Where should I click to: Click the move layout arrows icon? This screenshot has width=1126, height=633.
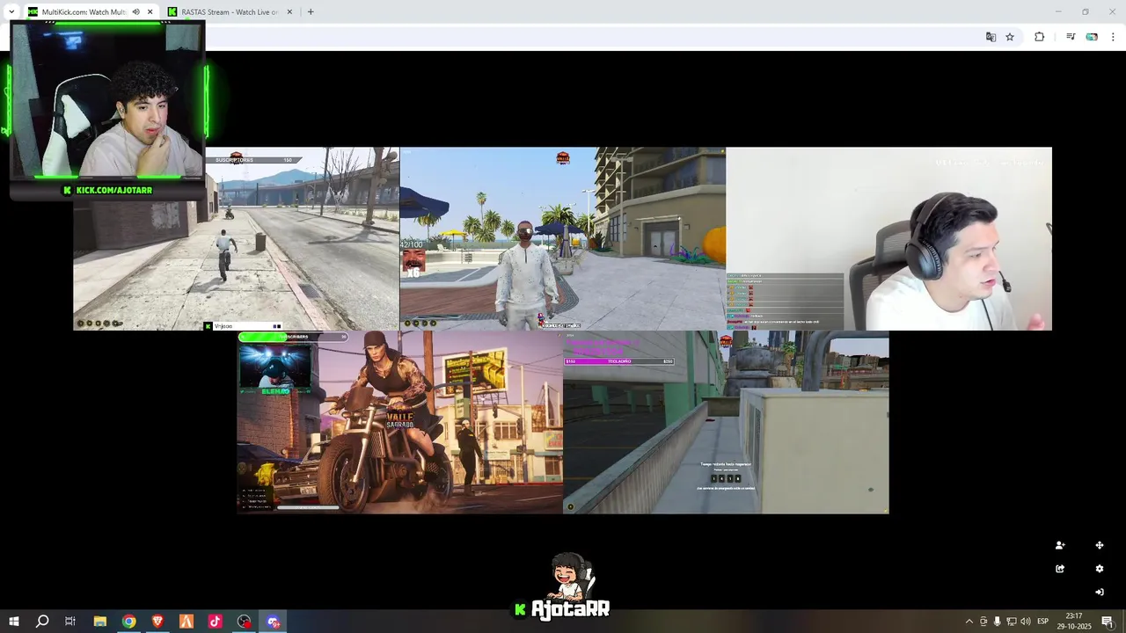[x=1099, y=545]
